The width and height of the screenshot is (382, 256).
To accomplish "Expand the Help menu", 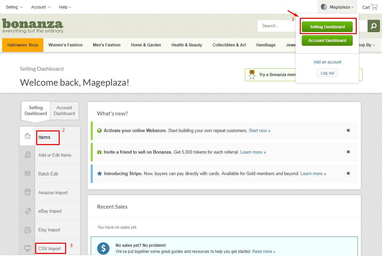I will click(x=65, y=7).
